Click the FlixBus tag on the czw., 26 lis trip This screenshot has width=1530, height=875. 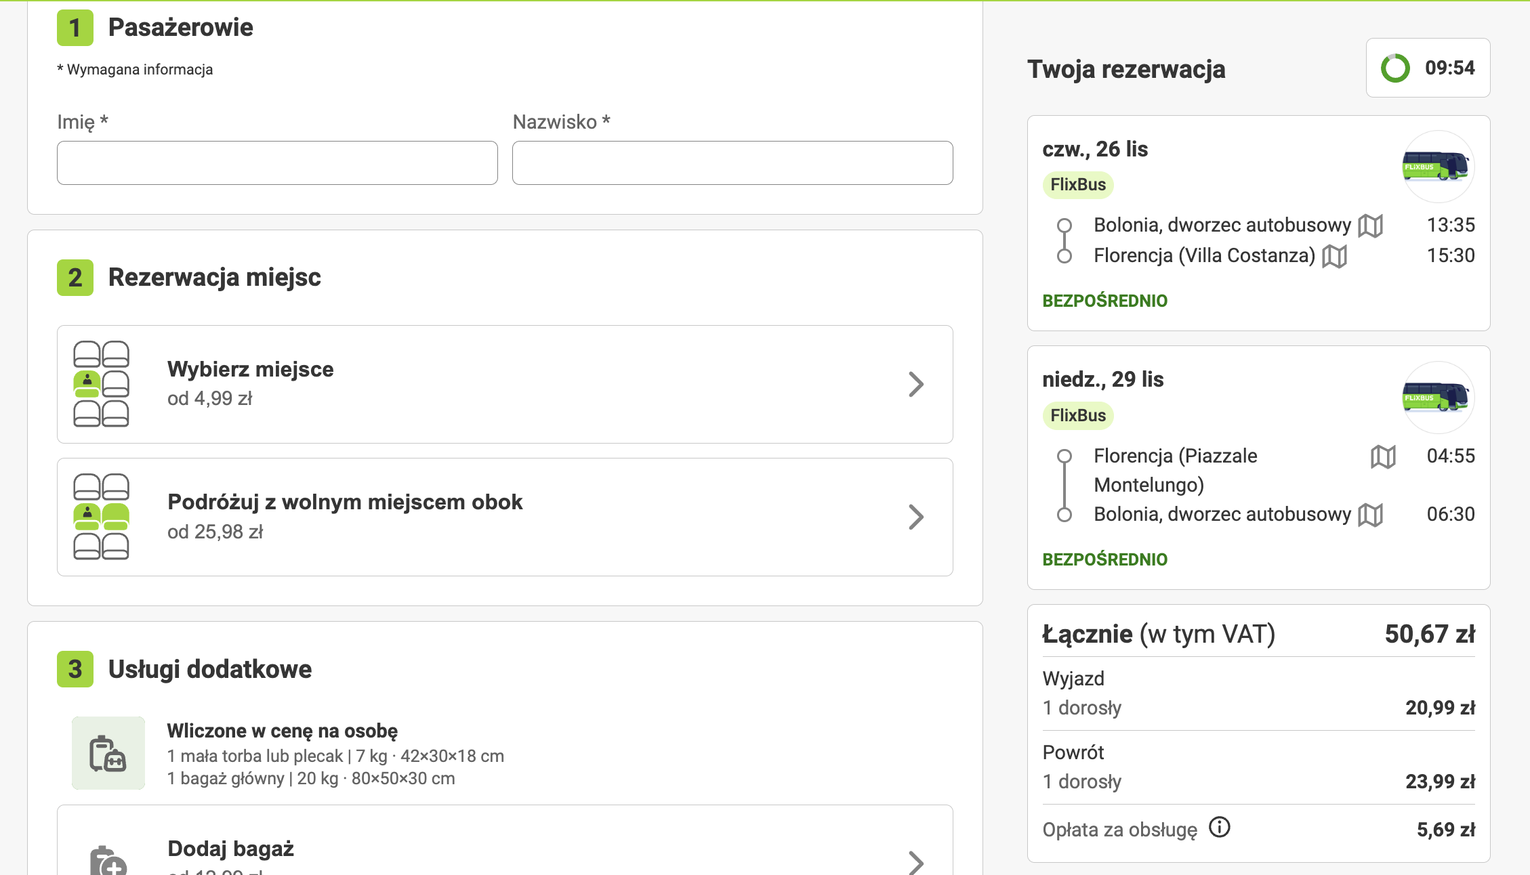[x=1078, y=184]
